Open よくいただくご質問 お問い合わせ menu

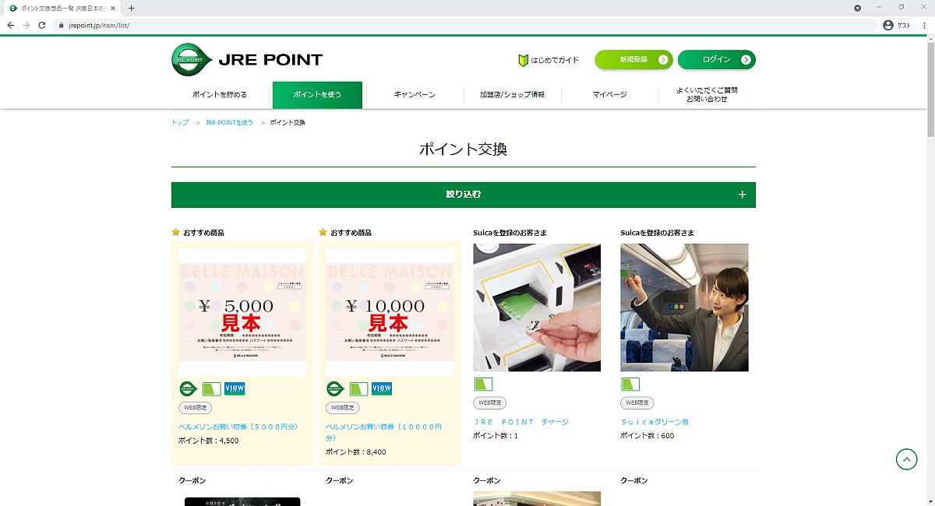[707, 94]
